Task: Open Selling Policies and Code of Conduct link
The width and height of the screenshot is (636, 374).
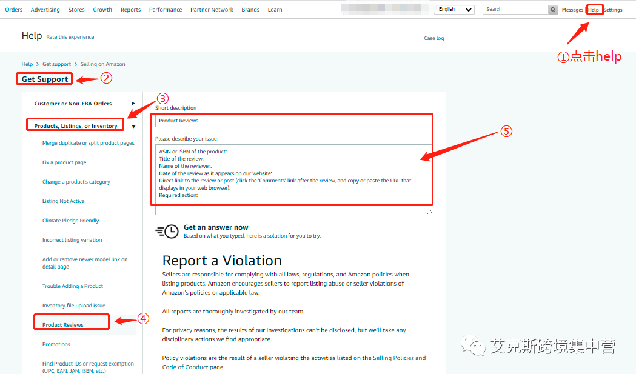Action: 294,362
